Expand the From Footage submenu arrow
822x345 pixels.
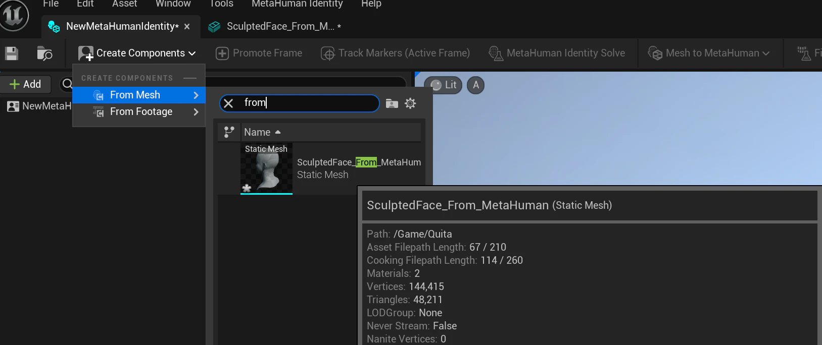[196, 111]
